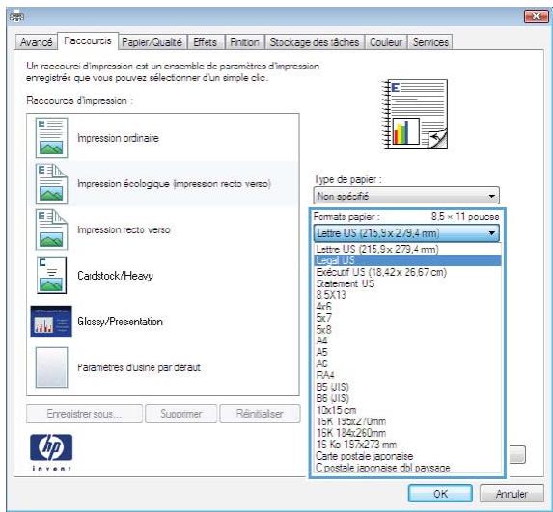Viewport: 553px width, 512px height.
Task: Select B6 (JIS) paper format
Action: (407, 398)
